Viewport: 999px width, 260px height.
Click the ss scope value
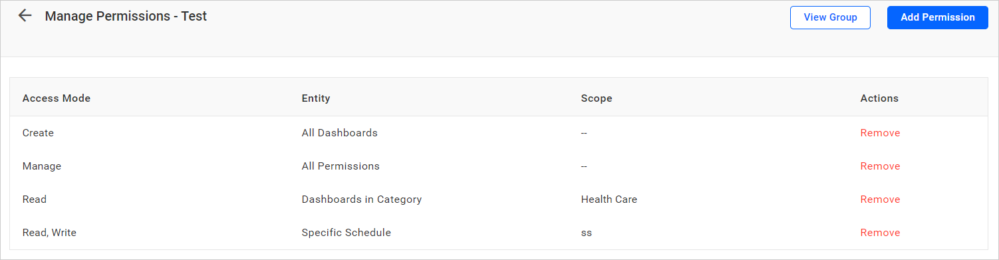pyautogui.click(x=586, y=233)
